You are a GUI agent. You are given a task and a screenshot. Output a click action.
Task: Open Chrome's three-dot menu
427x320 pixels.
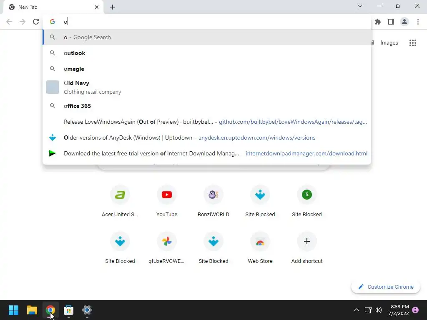[x=418, y=22]
